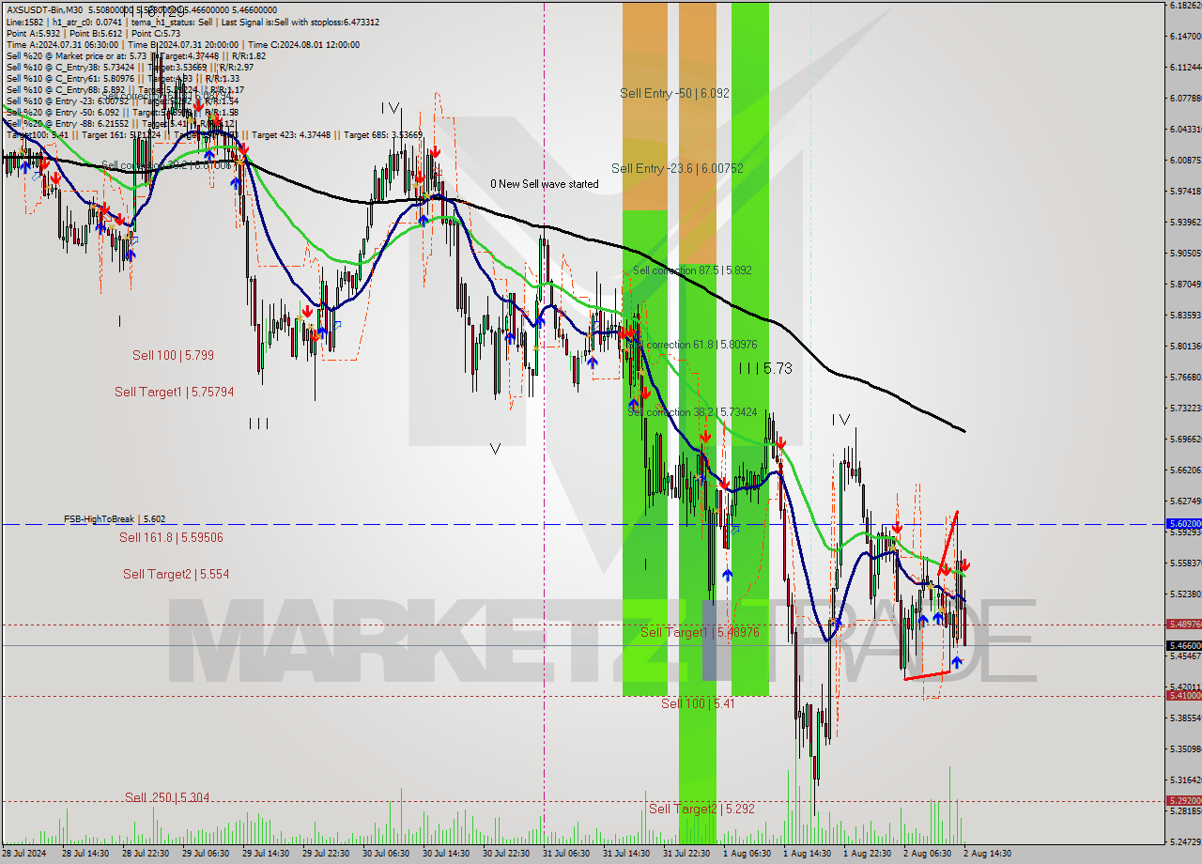This screenshot has height=864, width=1202.
Task: Click the 'FSB-HighToBreak | 5.602' level label
Action: click(115, 518)
